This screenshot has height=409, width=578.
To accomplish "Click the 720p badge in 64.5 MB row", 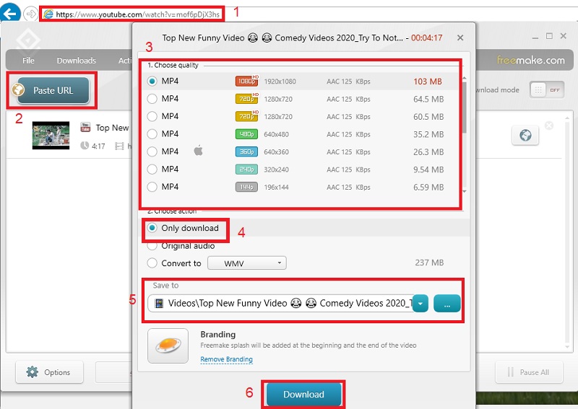I will point(247,99).
